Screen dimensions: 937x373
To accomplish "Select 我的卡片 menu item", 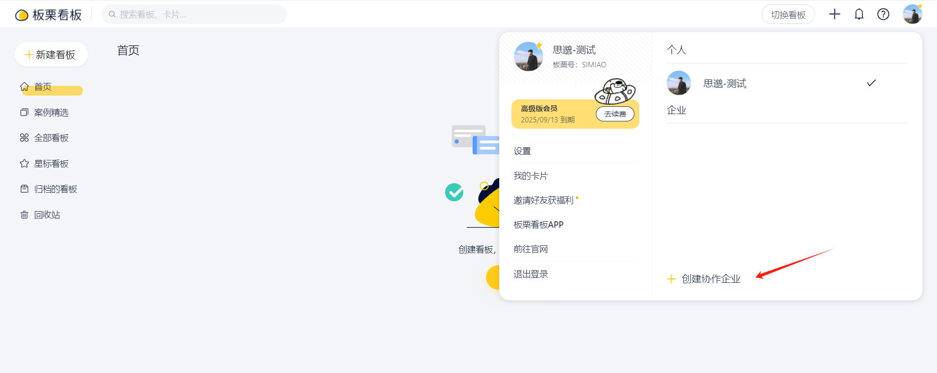I will pos(530,176).
